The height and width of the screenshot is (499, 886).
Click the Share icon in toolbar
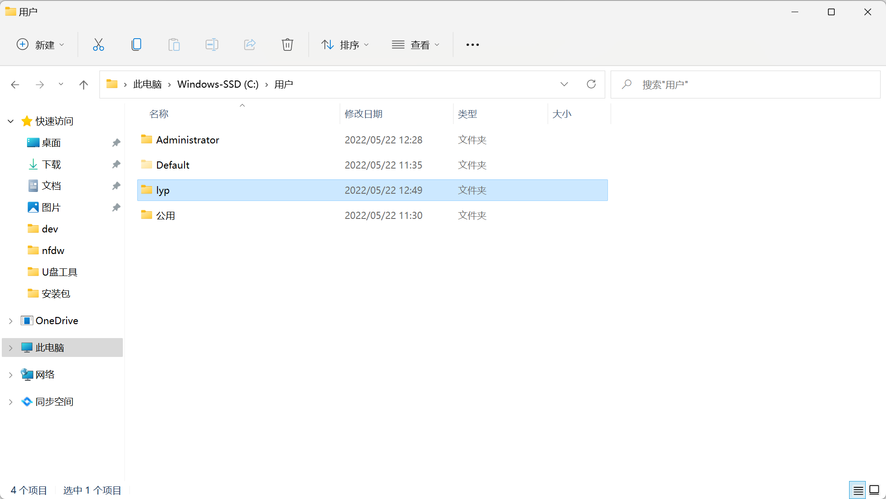[x=249, y=45]
